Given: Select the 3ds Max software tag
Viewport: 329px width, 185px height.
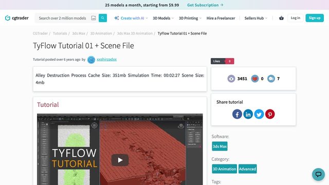Looking at the screenshot, I should [220, 146].
